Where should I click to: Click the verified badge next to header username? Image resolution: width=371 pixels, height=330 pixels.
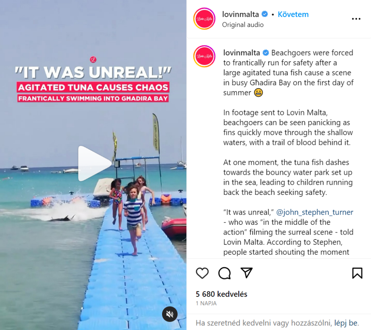(265, 14)
